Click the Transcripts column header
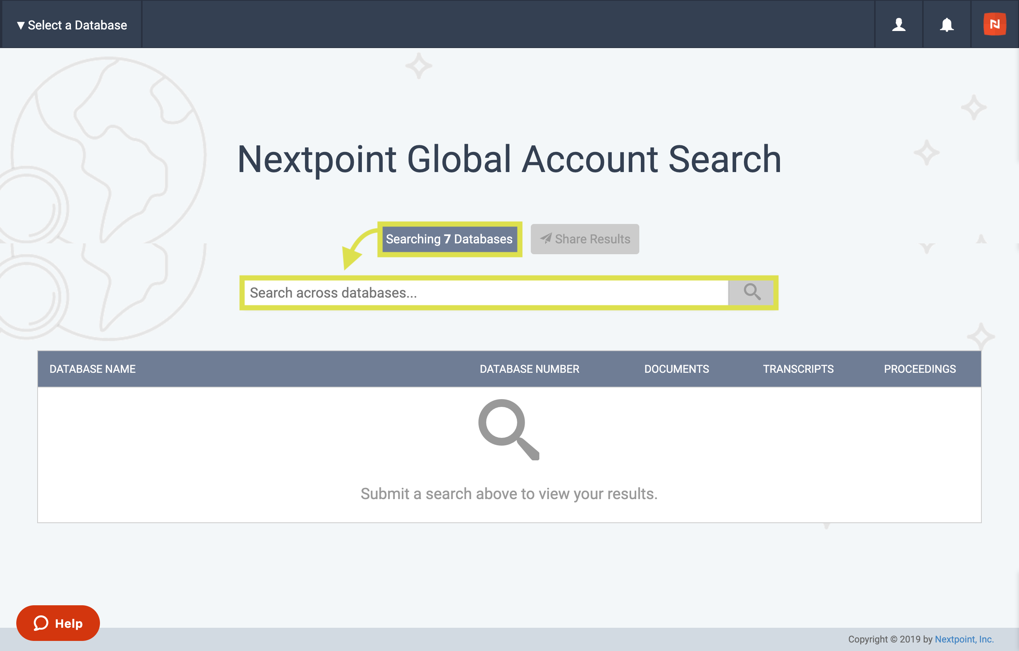The height and width of the screenshot is (651, 1019). pos(798,369)
